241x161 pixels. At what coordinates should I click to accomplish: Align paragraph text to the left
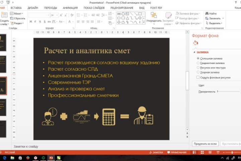(78, 22)
